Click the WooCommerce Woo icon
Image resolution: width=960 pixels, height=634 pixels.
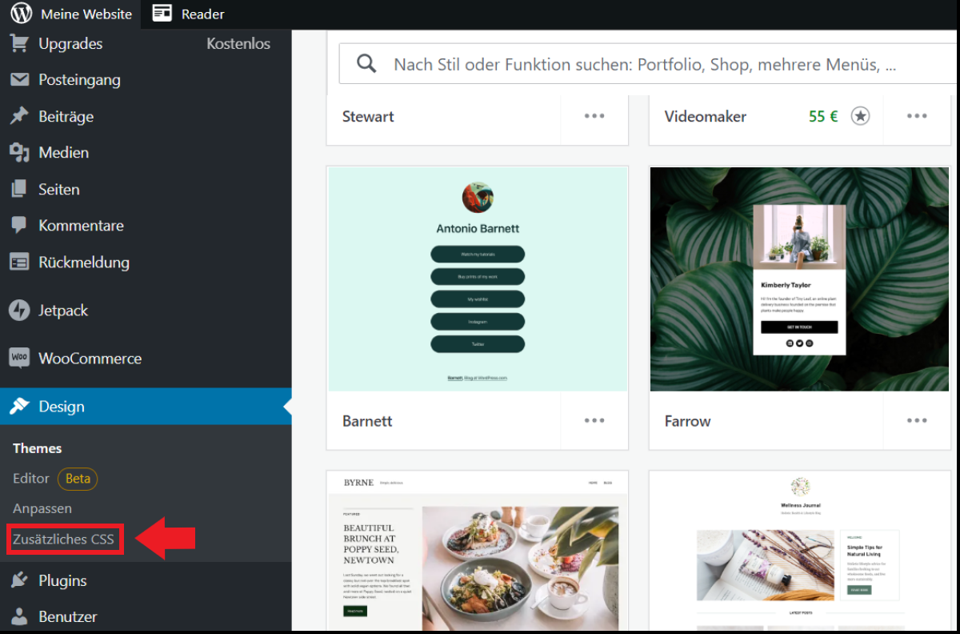click(19, 358)
